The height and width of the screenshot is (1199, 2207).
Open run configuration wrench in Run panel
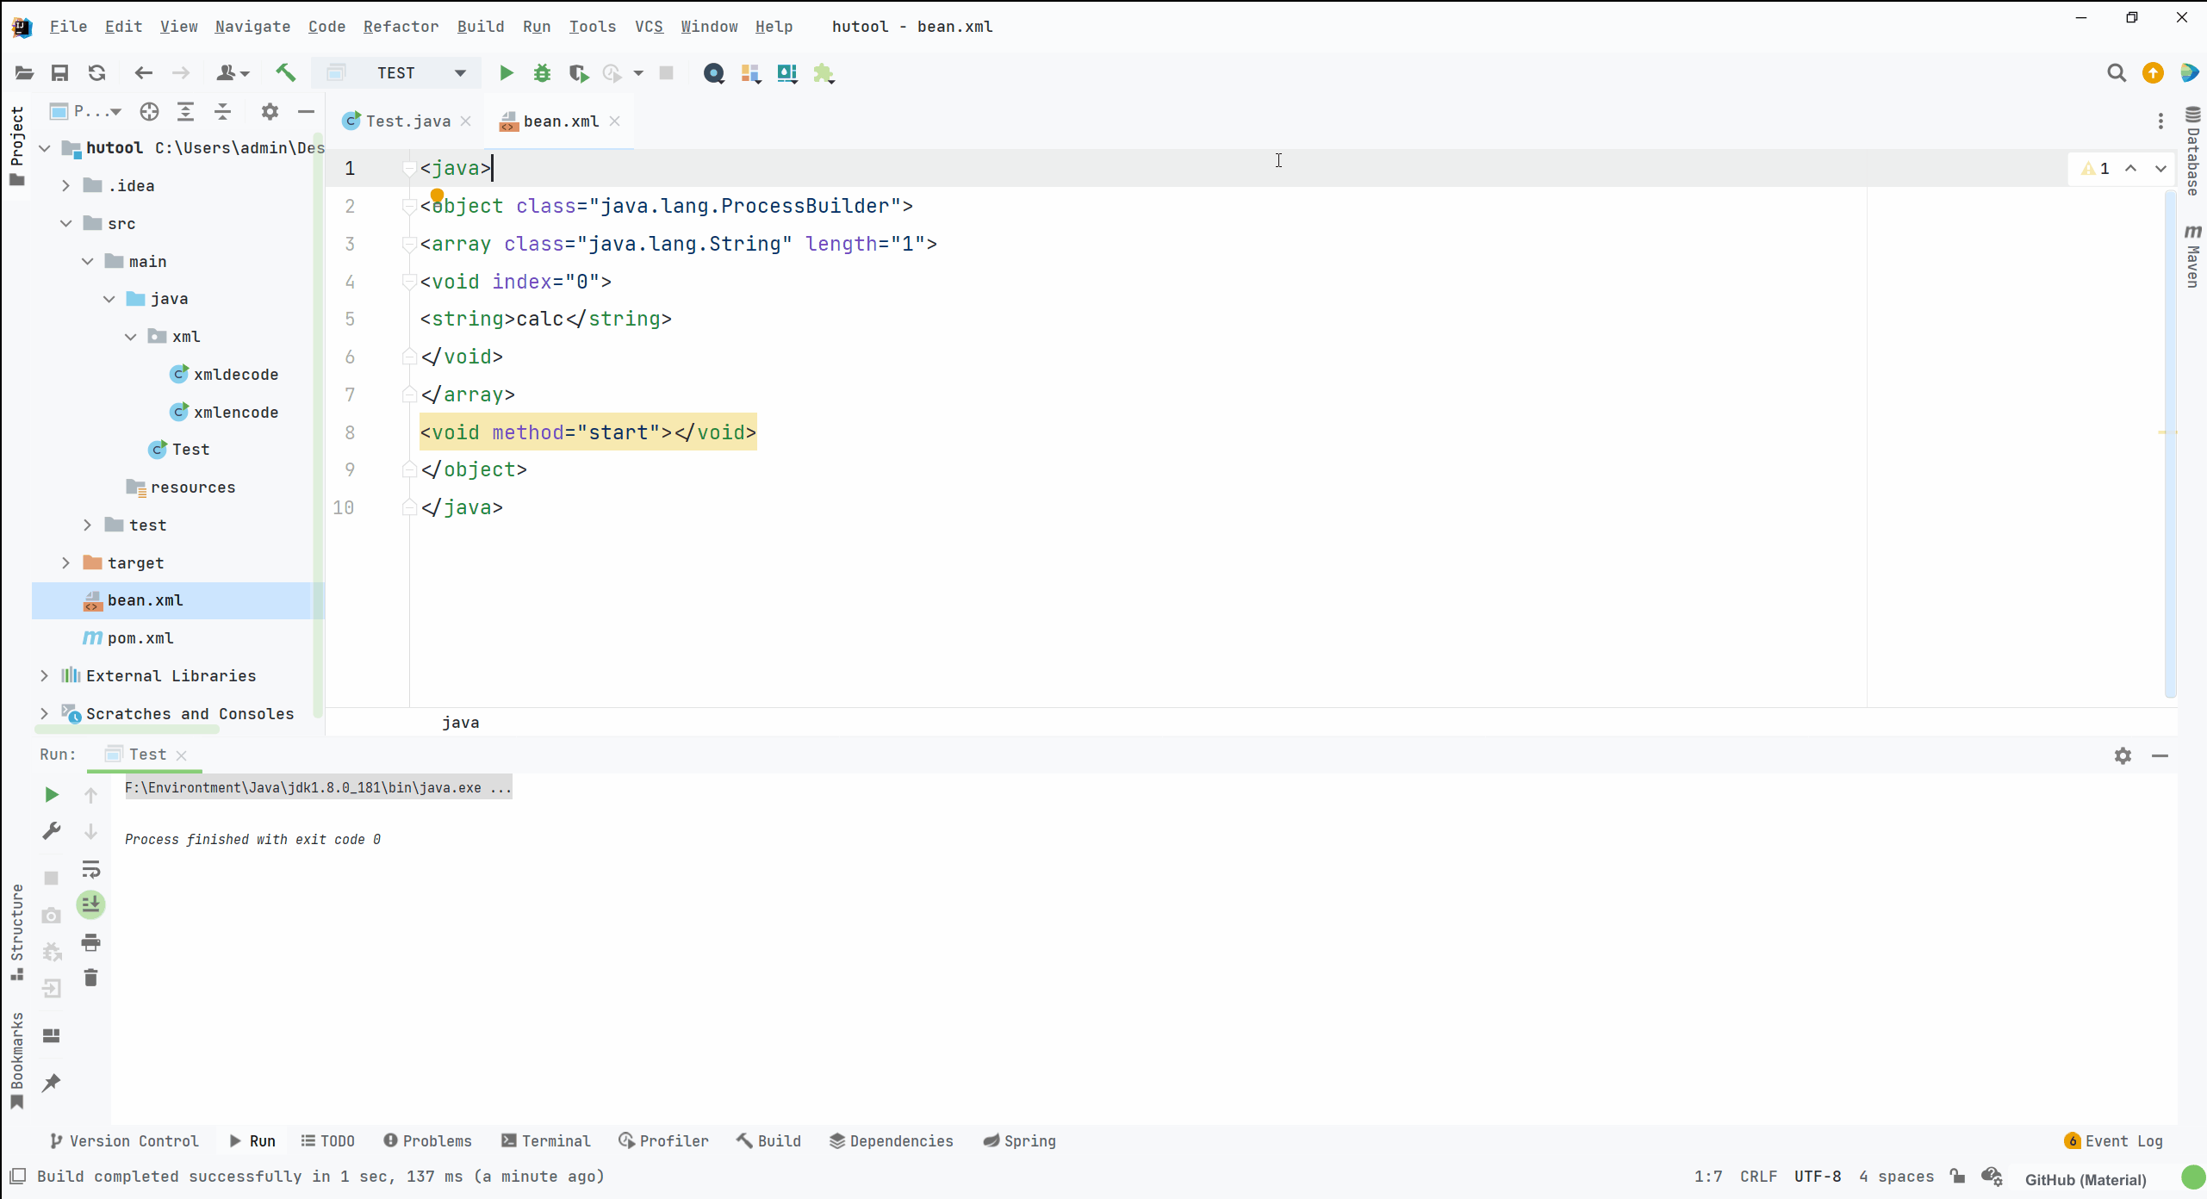(x=52, y=831)
